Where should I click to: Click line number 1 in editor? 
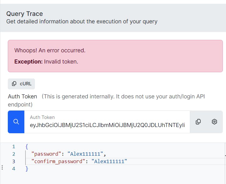point(13,146)
